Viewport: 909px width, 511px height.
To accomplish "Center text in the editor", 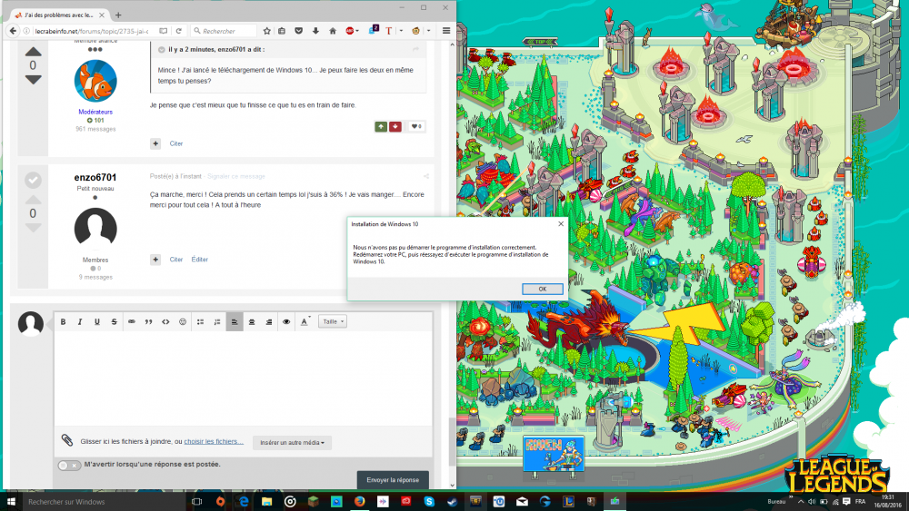I will coord(252,322).
